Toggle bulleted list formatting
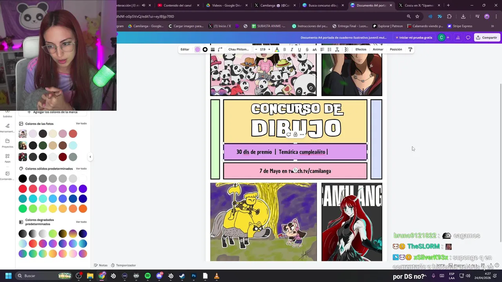The height and width of the screenshot is (282, 502). tap(329, 49)
